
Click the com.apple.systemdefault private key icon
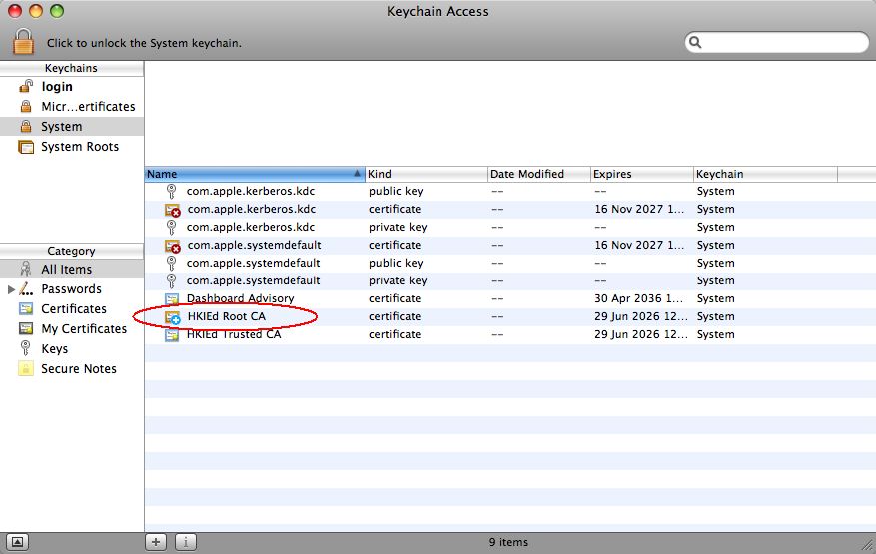tap(172, 280)
